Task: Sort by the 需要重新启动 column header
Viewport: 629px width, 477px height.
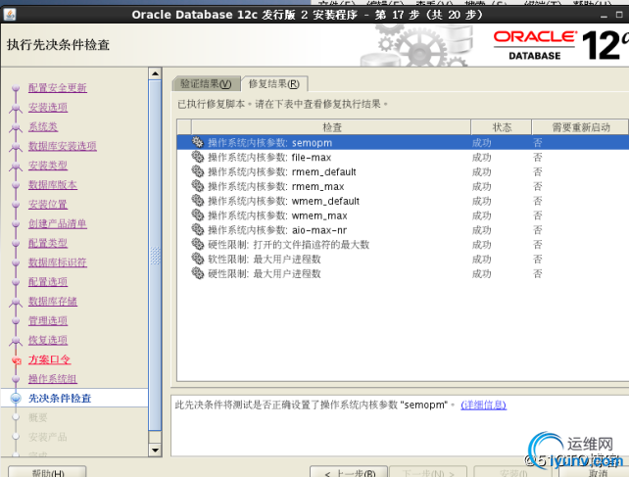Action: [x=580, y=127]
